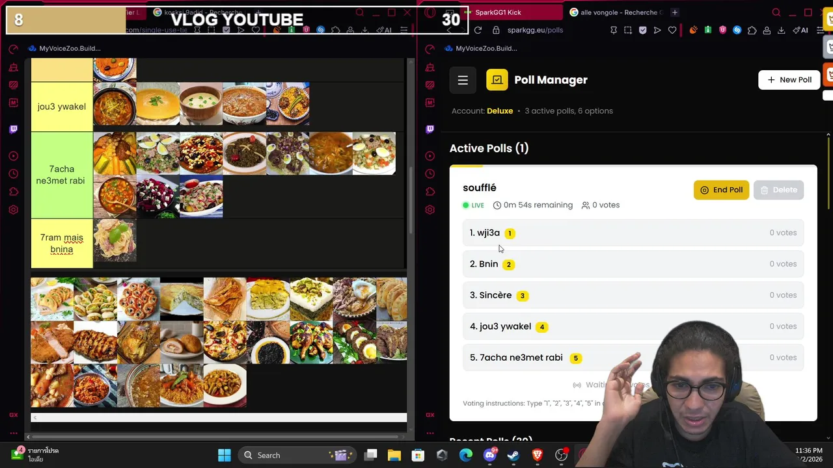The height and width of the screenshot is (468, 833).
Task: Click the disabled Delete poll button
Action: pyautogui.click(x=778, y=190)
